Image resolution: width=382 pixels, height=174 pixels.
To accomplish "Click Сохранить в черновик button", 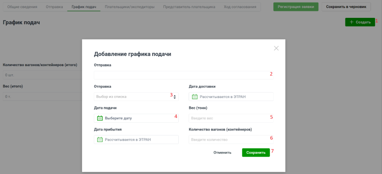I will pyautogui.click(x=345, y=7).
